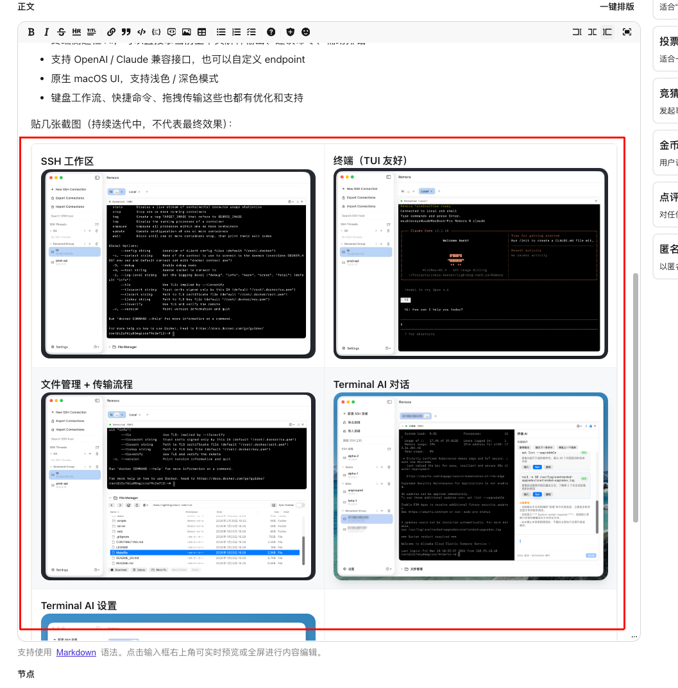The image size is (678, 688).
Task: Insert a blockquote with the quote icon
Action: (126, 32)
